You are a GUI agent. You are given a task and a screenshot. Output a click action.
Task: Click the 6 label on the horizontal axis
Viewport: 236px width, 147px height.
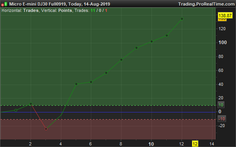(90, 144)
